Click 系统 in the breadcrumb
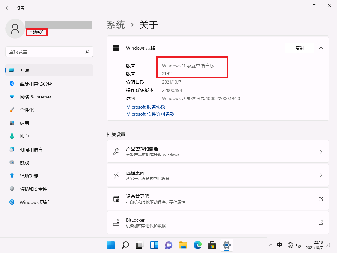 116,25
